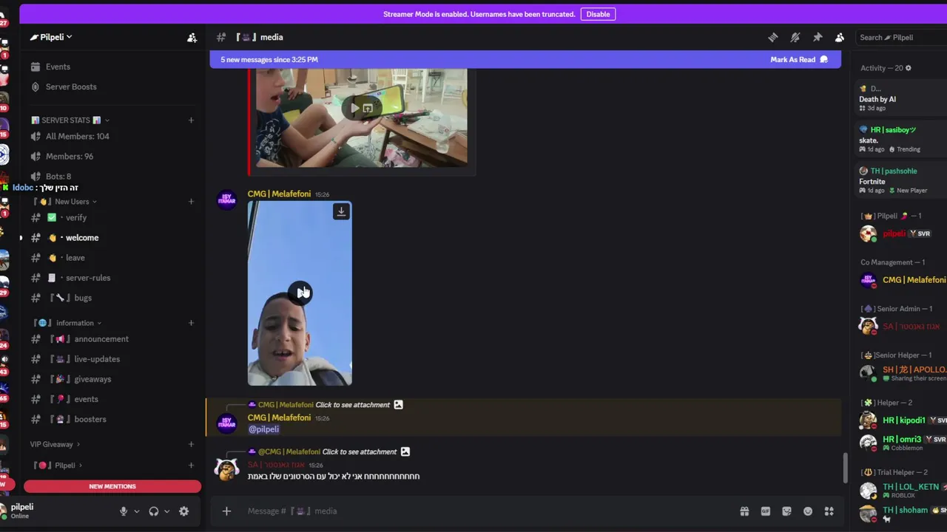The image size is (947, 532).
Task: Open the leave channel
Action: point(111,257)
